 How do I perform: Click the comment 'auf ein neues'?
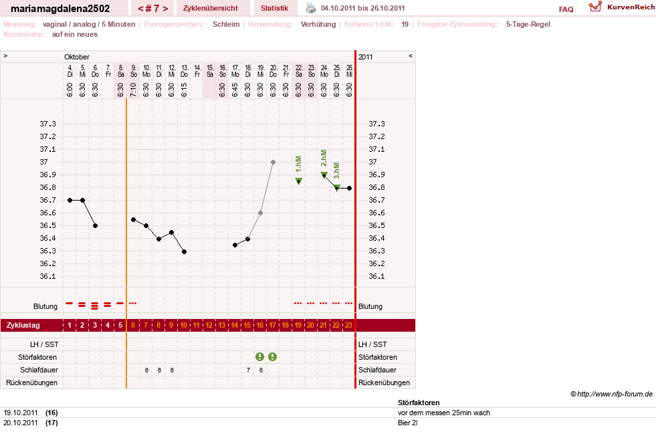[75, 34]
